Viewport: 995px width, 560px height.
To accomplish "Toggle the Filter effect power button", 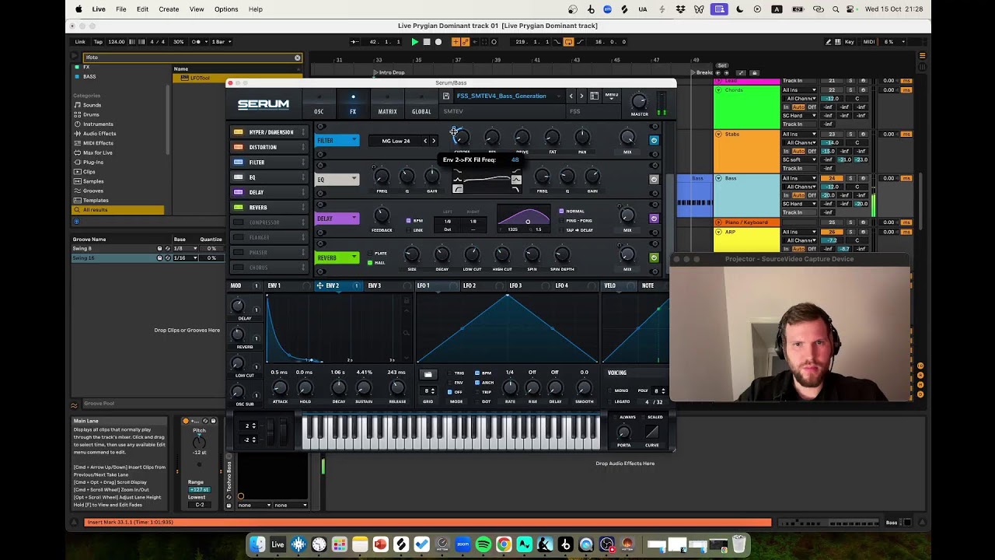I will pos(654,141).
